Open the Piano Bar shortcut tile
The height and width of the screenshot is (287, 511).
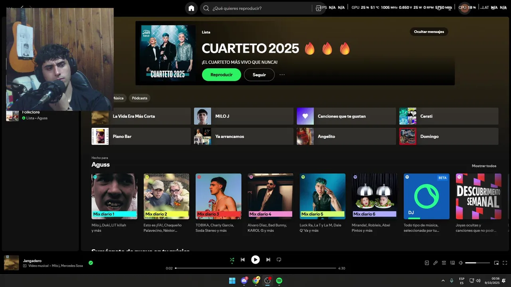[141, 136]
